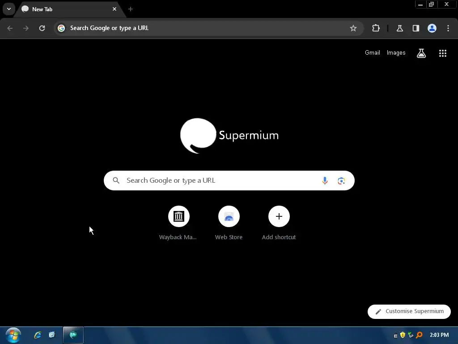Click the orange magnifier tray icon
The image size is (458, 344).
pyautogui.click(x=419, y=335)
